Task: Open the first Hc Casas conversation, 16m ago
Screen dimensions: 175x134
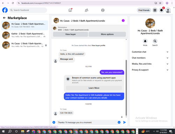Action: coord(24,25)
